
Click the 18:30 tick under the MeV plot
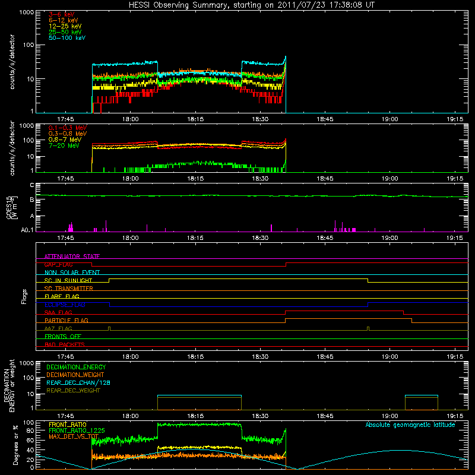[260, 179]
